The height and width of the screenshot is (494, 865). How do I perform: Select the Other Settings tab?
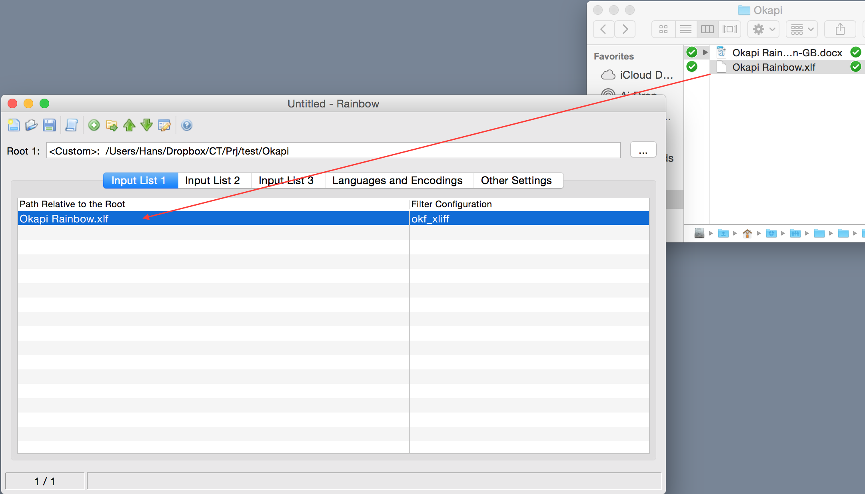pos(516,181)
